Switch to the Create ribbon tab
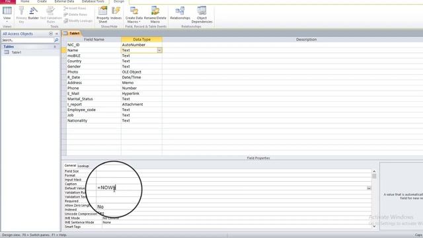Image resolution: width=423 pixels, height=238 pixels. tap(42, 1)
